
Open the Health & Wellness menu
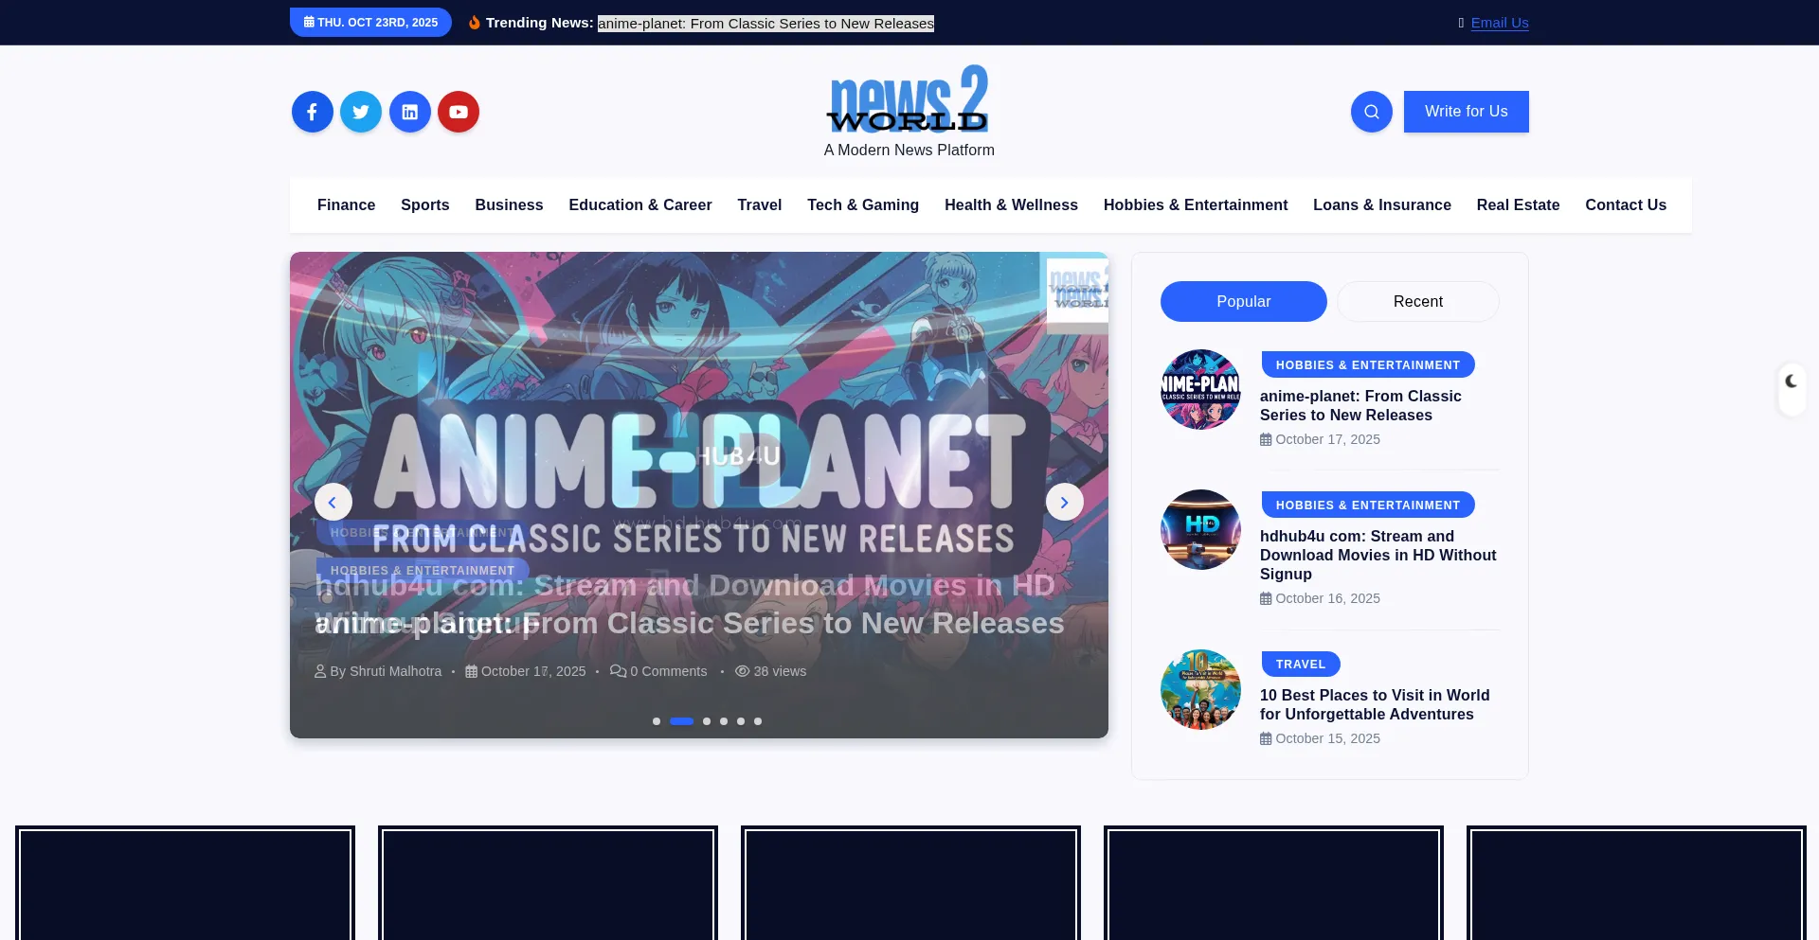coord(1011,205)
